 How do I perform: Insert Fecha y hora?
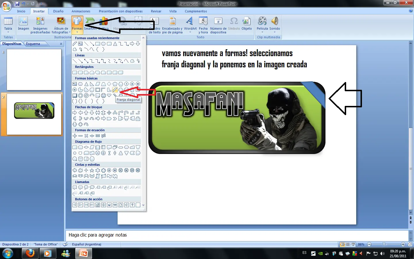click(x=203, y=25)
